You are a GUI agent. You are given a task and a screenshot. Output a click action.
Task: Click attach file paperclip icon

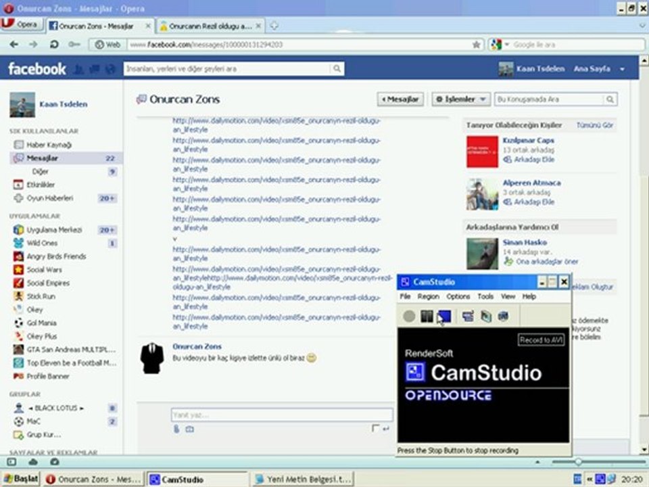(176, 429)
